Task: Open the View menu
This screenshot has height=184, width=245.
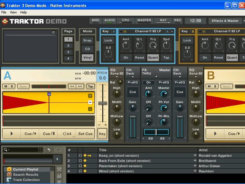Action: [x=13, y=12]
